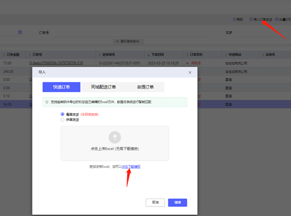Click the 0.06 amount cell
291x216 pixels.
point(7,88)
